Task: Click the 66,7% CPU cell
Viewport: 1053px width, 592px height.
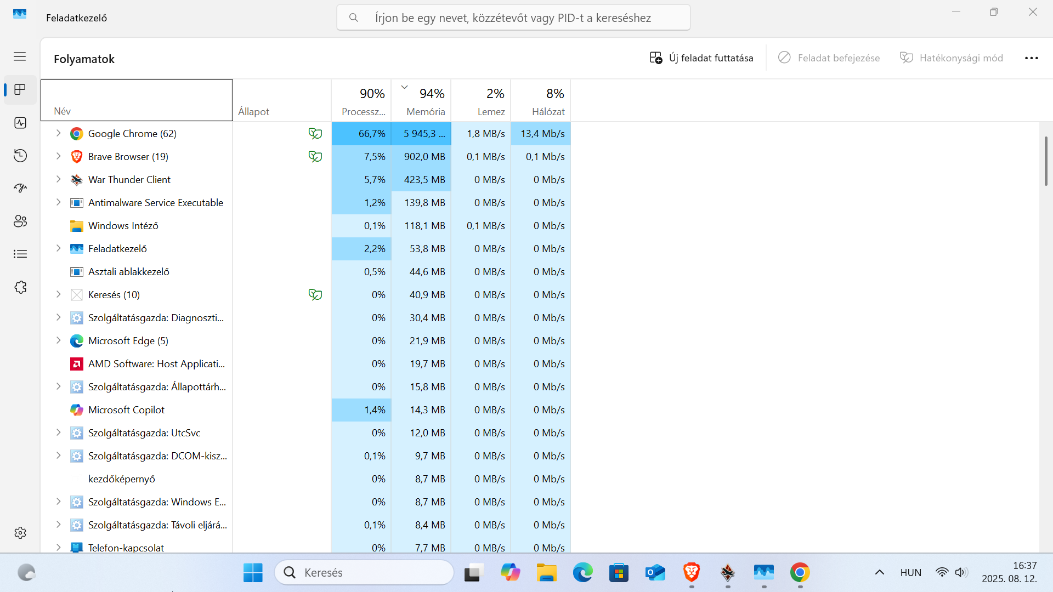Action: click(x=361, y=134)
